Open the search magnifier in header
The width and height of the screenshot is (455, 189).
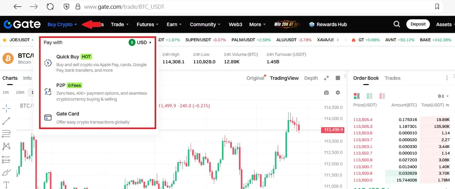397,24
